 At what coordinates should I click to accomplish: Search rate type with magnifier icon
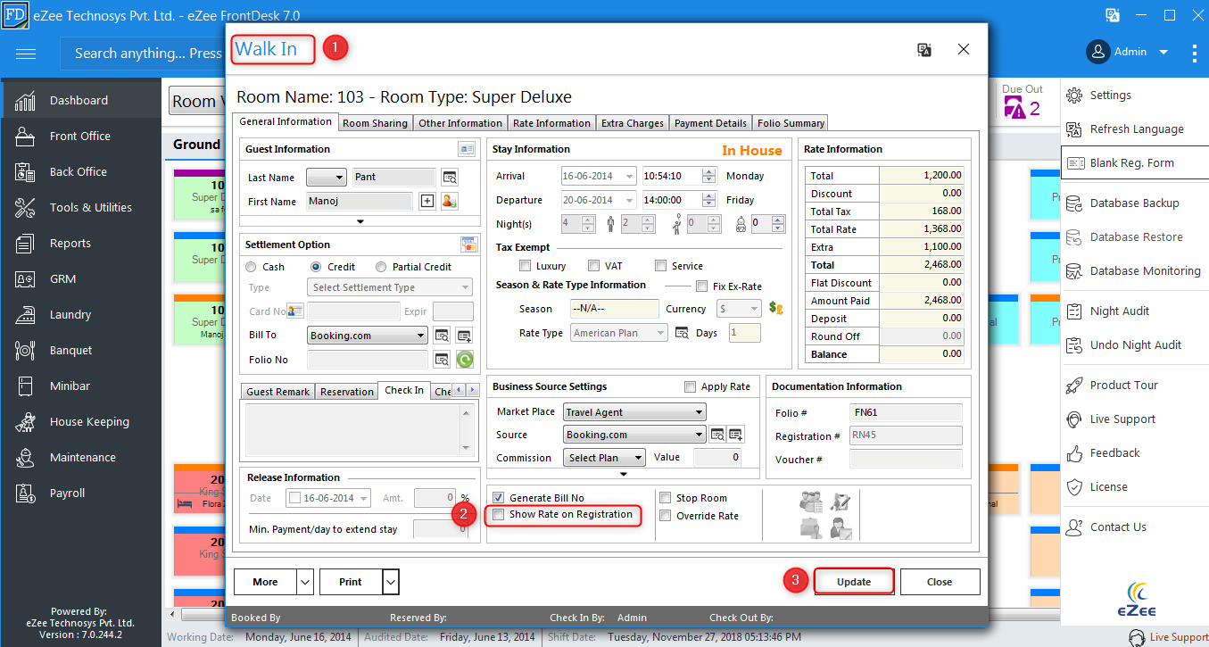(682, 333)
